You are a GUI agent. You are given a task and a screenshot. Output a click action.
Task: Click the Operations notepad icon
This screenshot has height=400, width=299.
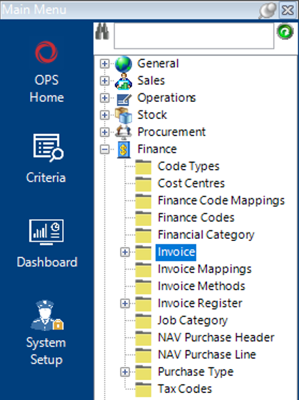tap(124, 99)
